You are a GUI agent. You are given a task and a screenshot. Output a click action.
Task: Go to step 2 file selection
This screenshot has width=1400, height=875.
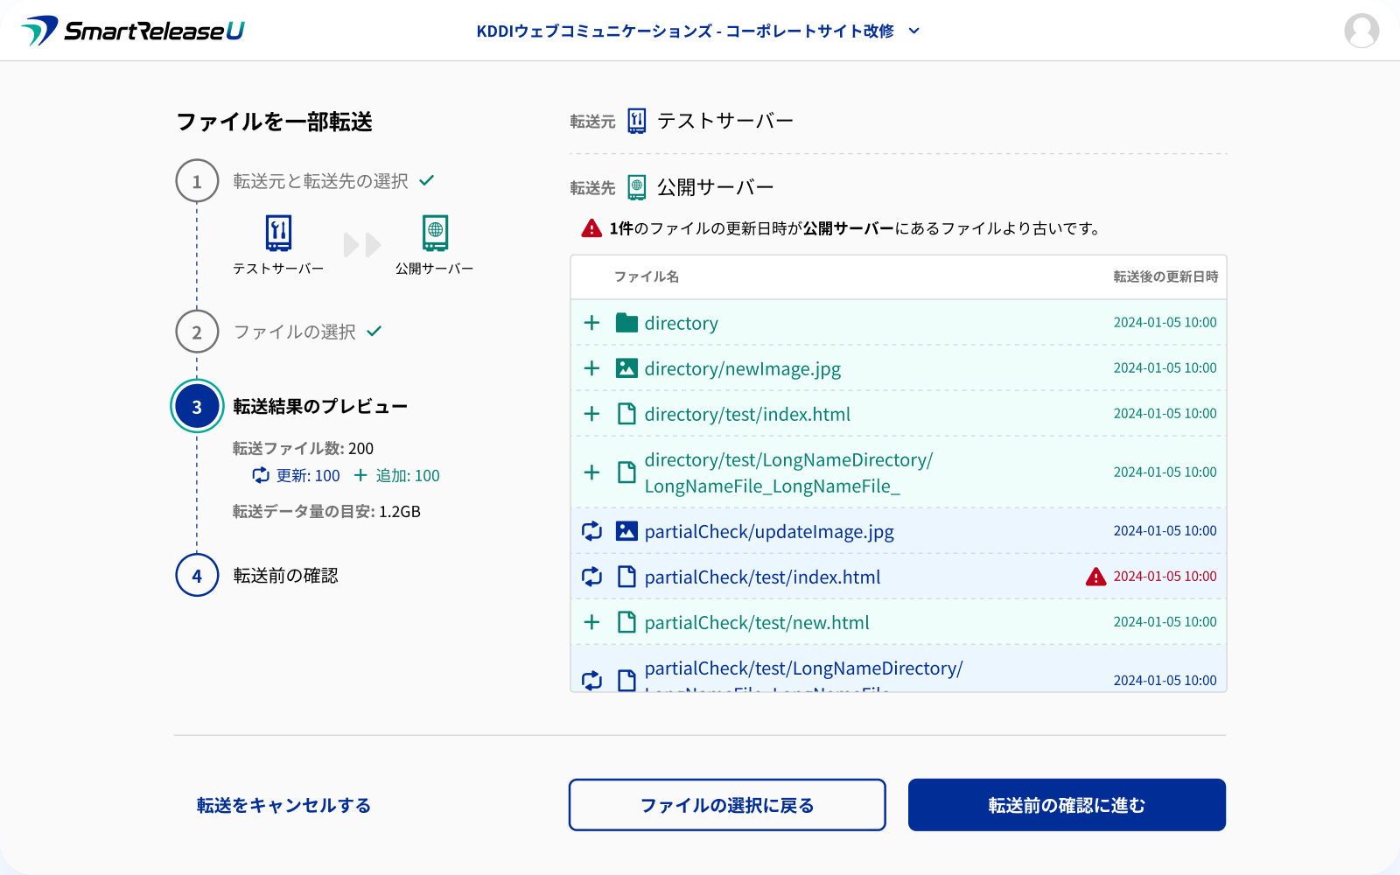[294, 332]
